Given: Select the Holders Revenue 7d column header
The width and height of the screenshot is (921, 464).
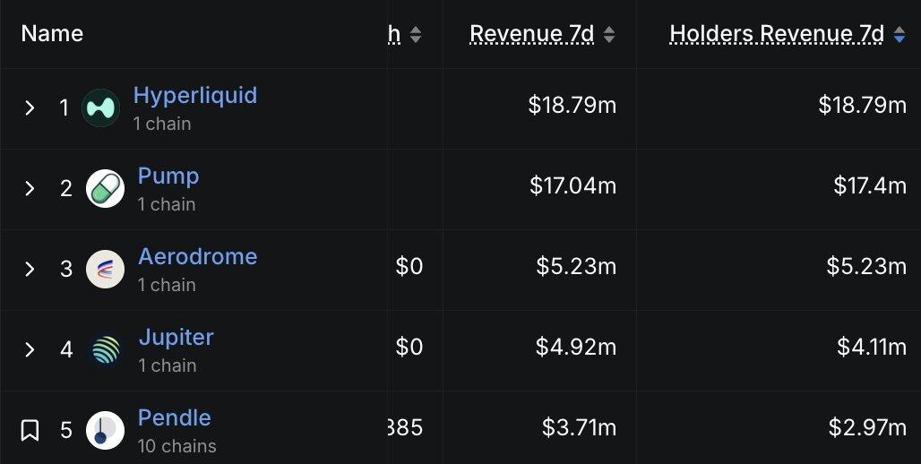Looking at the screenshot, I should click(x=777, y=34).
